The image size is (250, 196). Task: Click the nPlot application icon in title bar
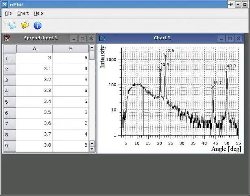[x=5, y=4]
